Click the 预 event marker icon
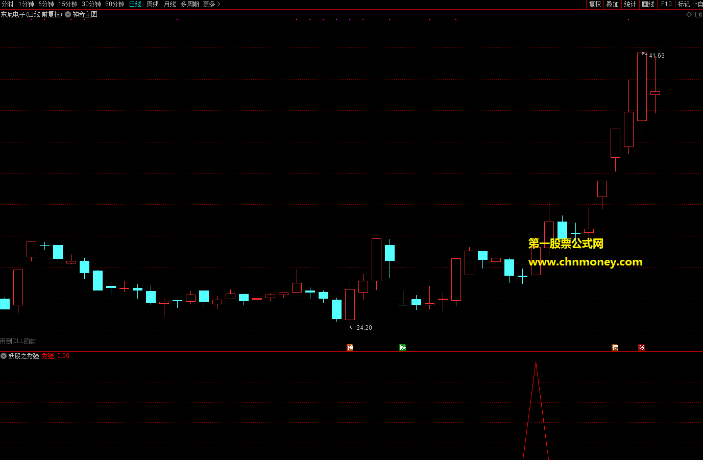 (350, 347)
